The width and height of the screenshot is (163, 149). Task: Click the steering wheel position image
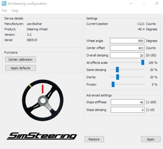[43, 100]
